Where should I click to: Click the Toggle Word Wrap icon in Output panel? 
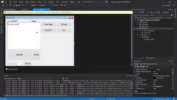[66, 78]
